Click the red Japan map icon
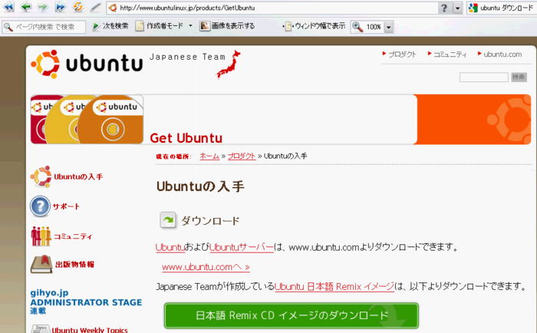Screen dimensions: 537x333 [x=229, y=64]
